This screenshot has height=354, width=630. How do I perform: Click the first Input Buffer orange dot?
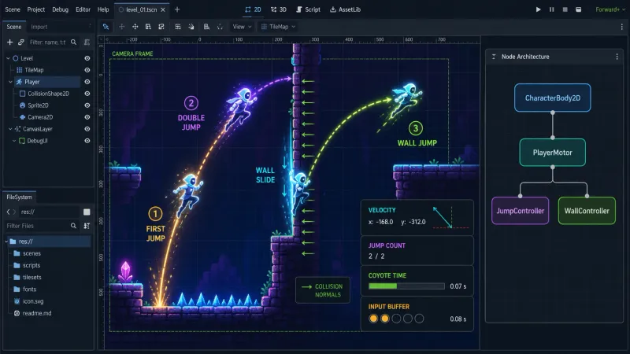coord(373,319)
